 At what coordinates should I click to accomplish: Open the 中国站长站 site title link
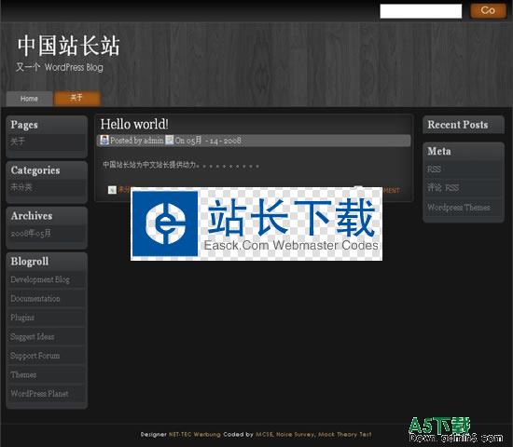[x=69, y=46]
